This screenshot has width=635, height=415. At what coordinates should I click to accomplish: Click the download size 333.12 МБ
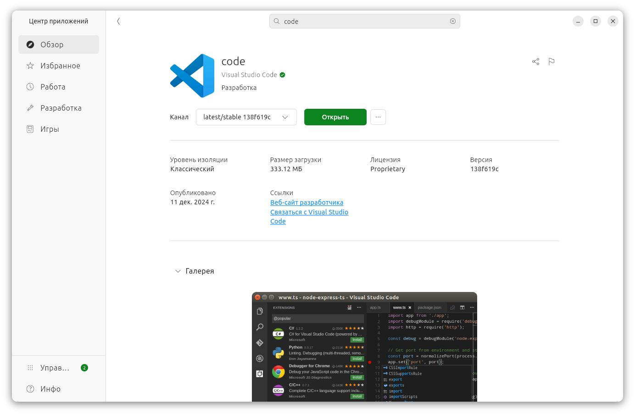(286, 169)
